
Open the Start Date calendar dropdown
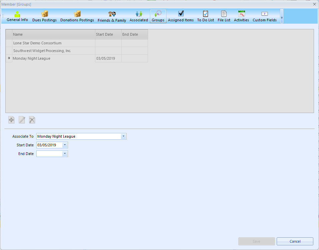(65, 145)
